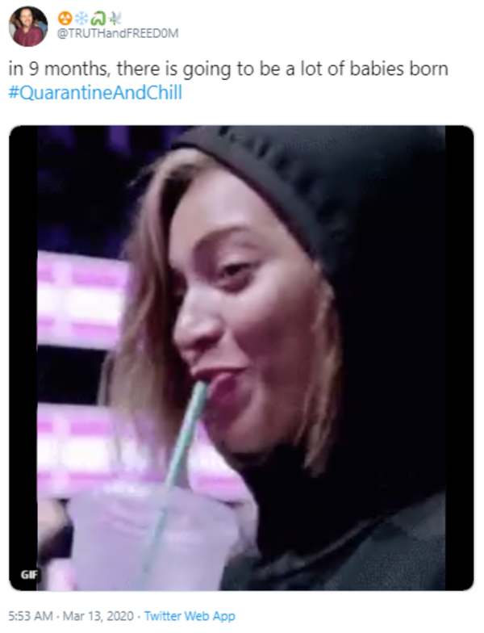Click the black right letterbox bar of GIF

pyautogui.click(x=460, y=358)
